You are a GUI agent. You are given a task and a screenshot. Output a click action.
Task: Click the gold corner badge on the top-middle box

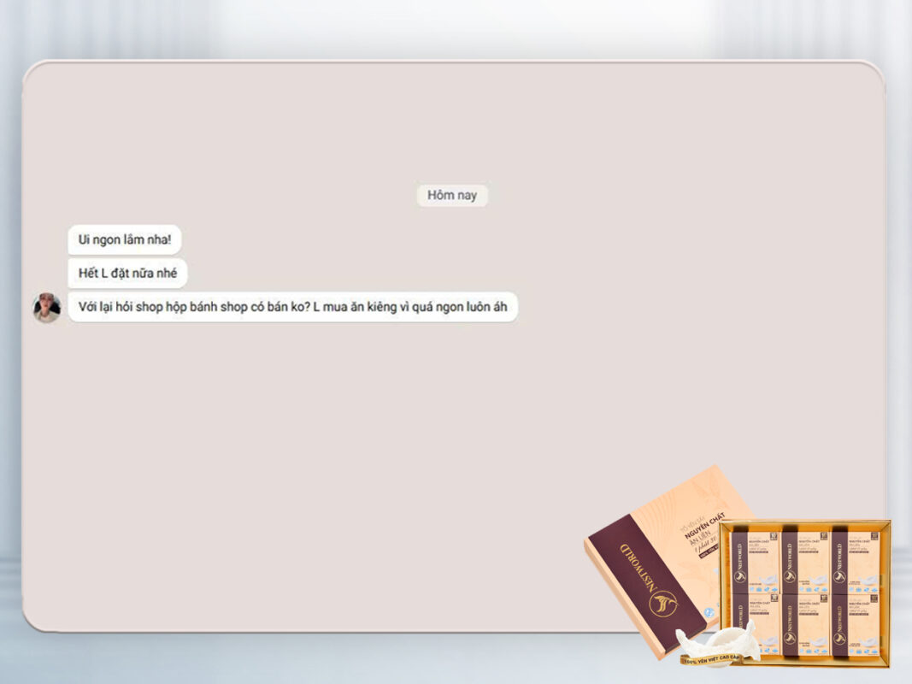coord(823,534)
